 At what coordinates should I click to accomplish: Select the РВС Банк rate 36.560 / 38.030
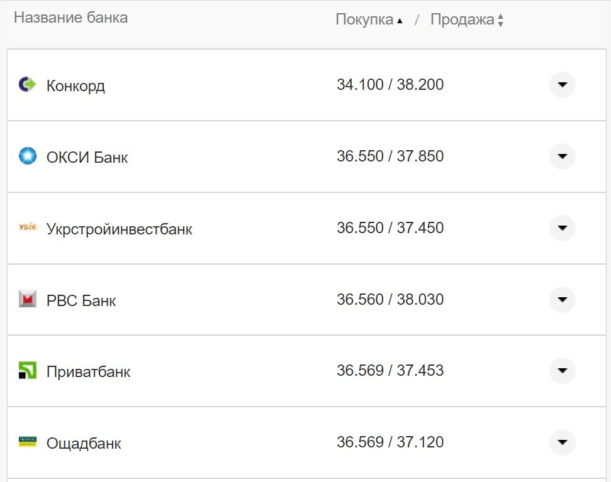click(x=390, y=299)
